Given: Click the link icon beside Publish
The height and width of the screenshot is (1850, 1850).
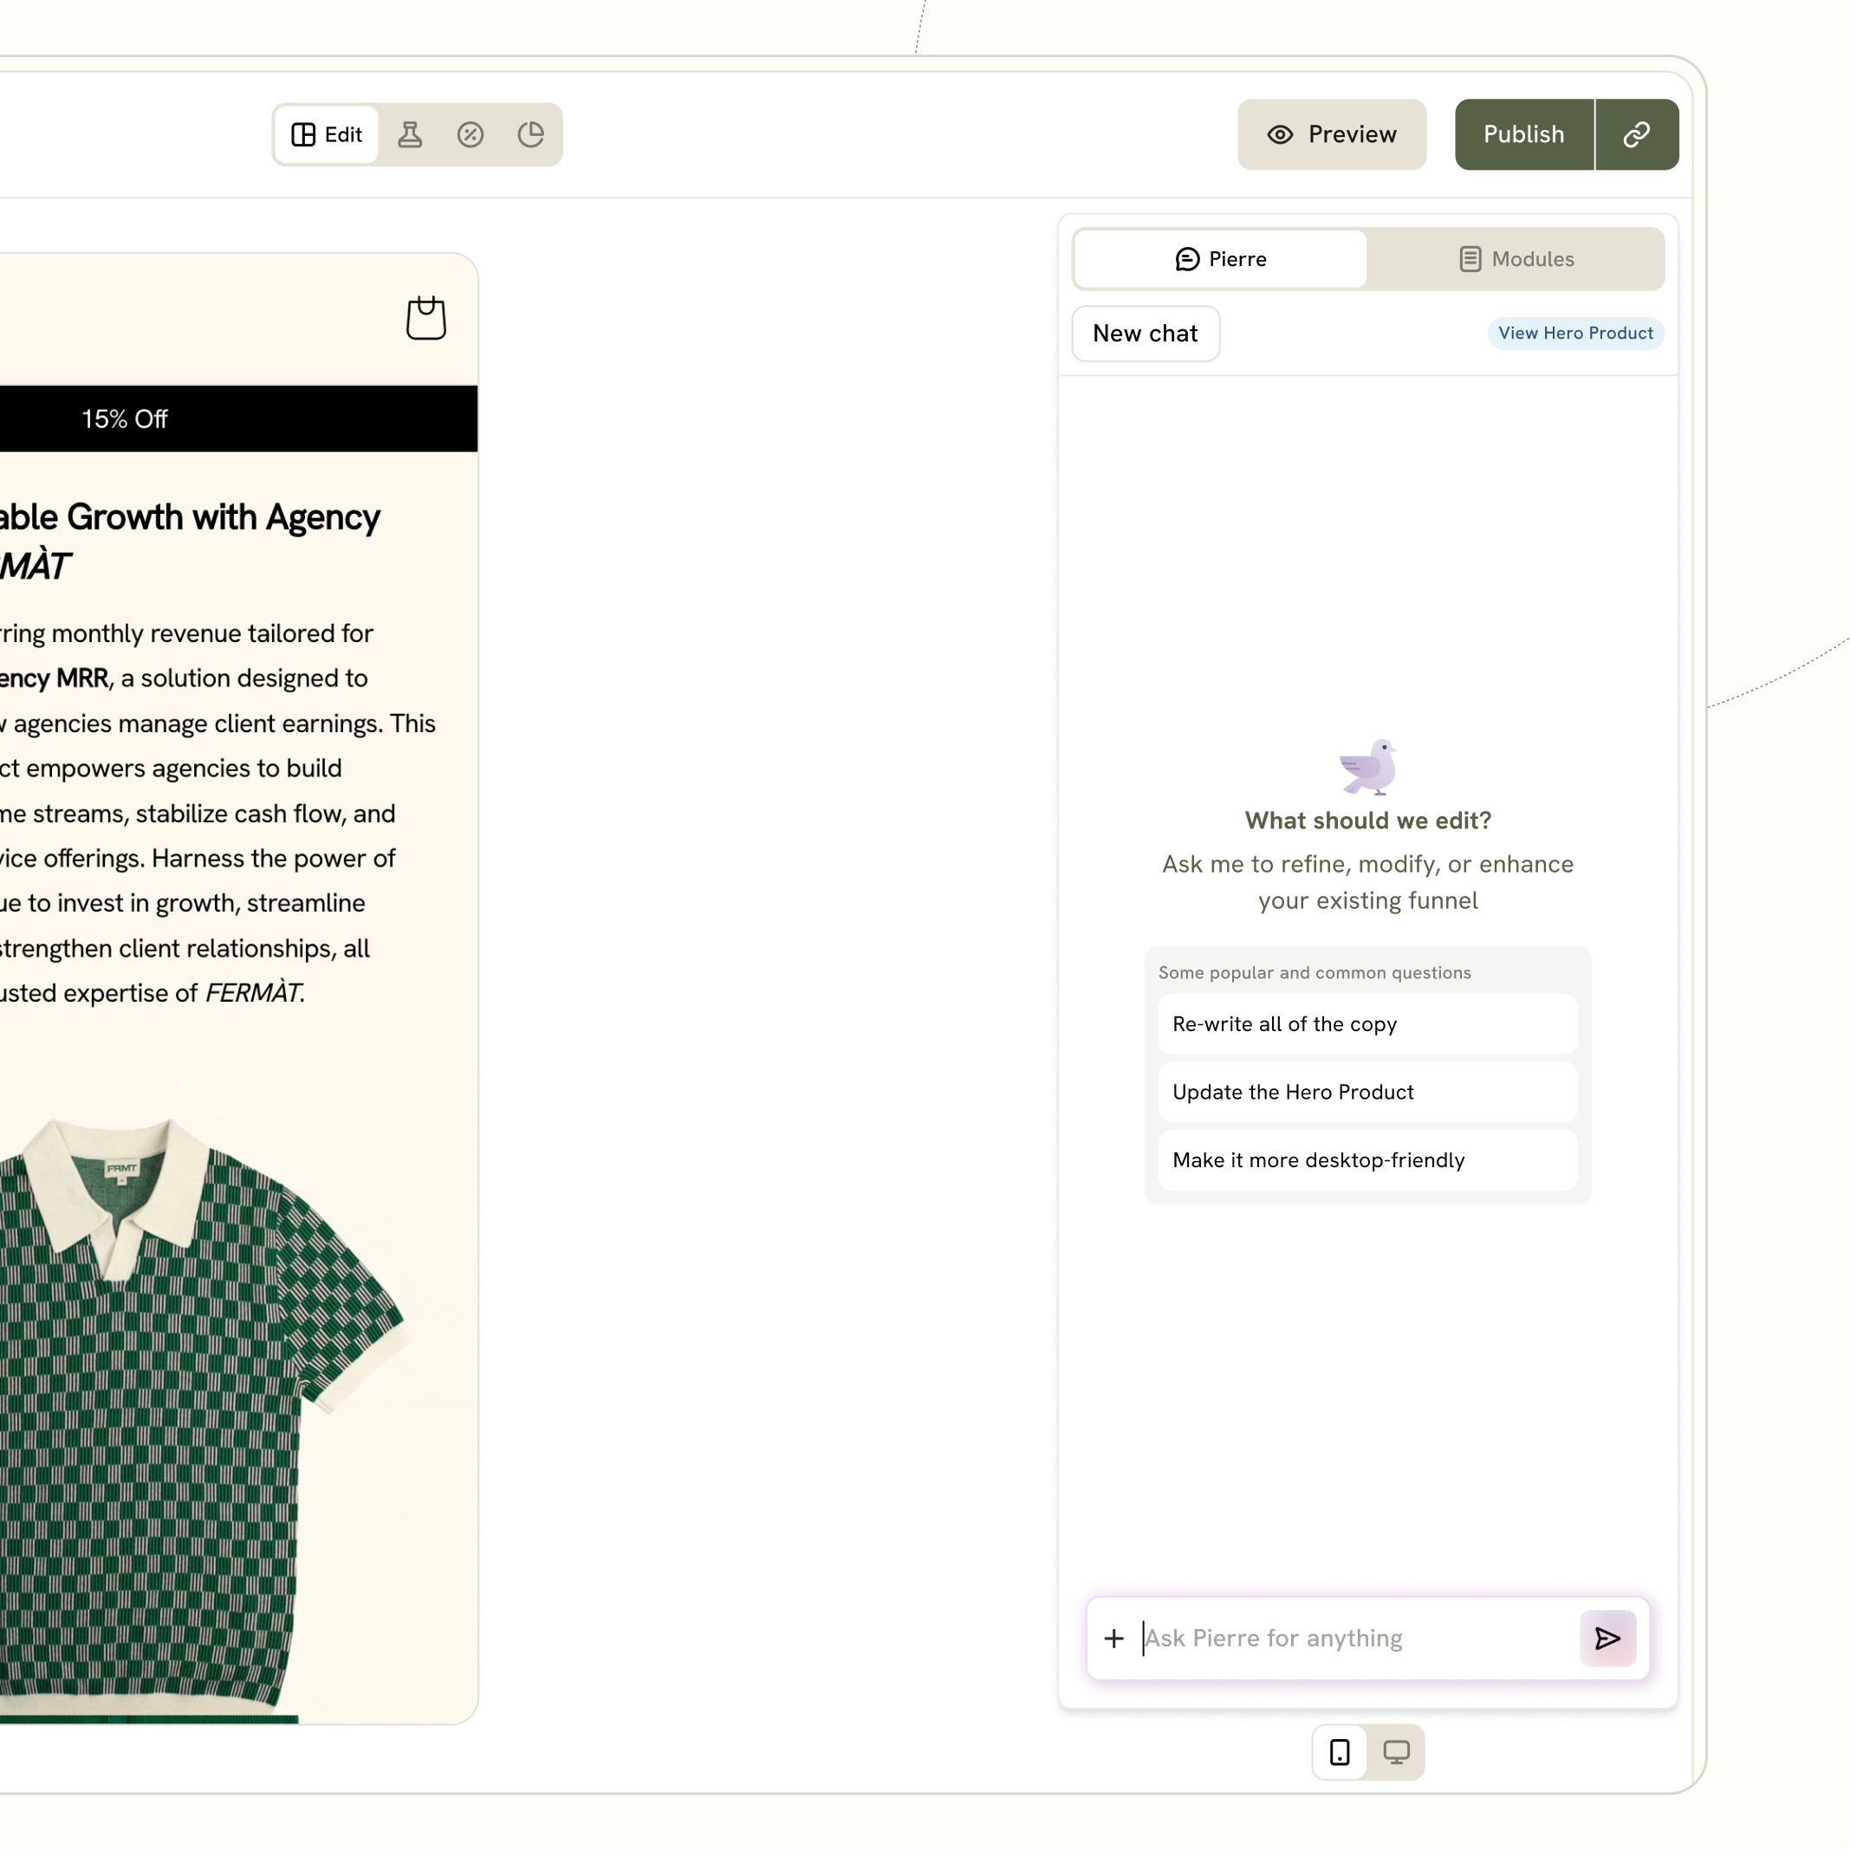Looking at the screenshot, I should 1637,134.
